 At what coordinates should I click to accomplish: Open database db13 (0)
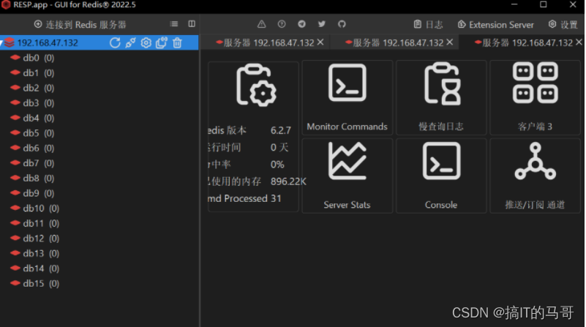[35, 253]
